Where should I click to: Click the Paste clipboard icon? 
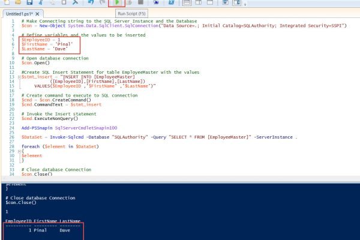click(64, 2)
